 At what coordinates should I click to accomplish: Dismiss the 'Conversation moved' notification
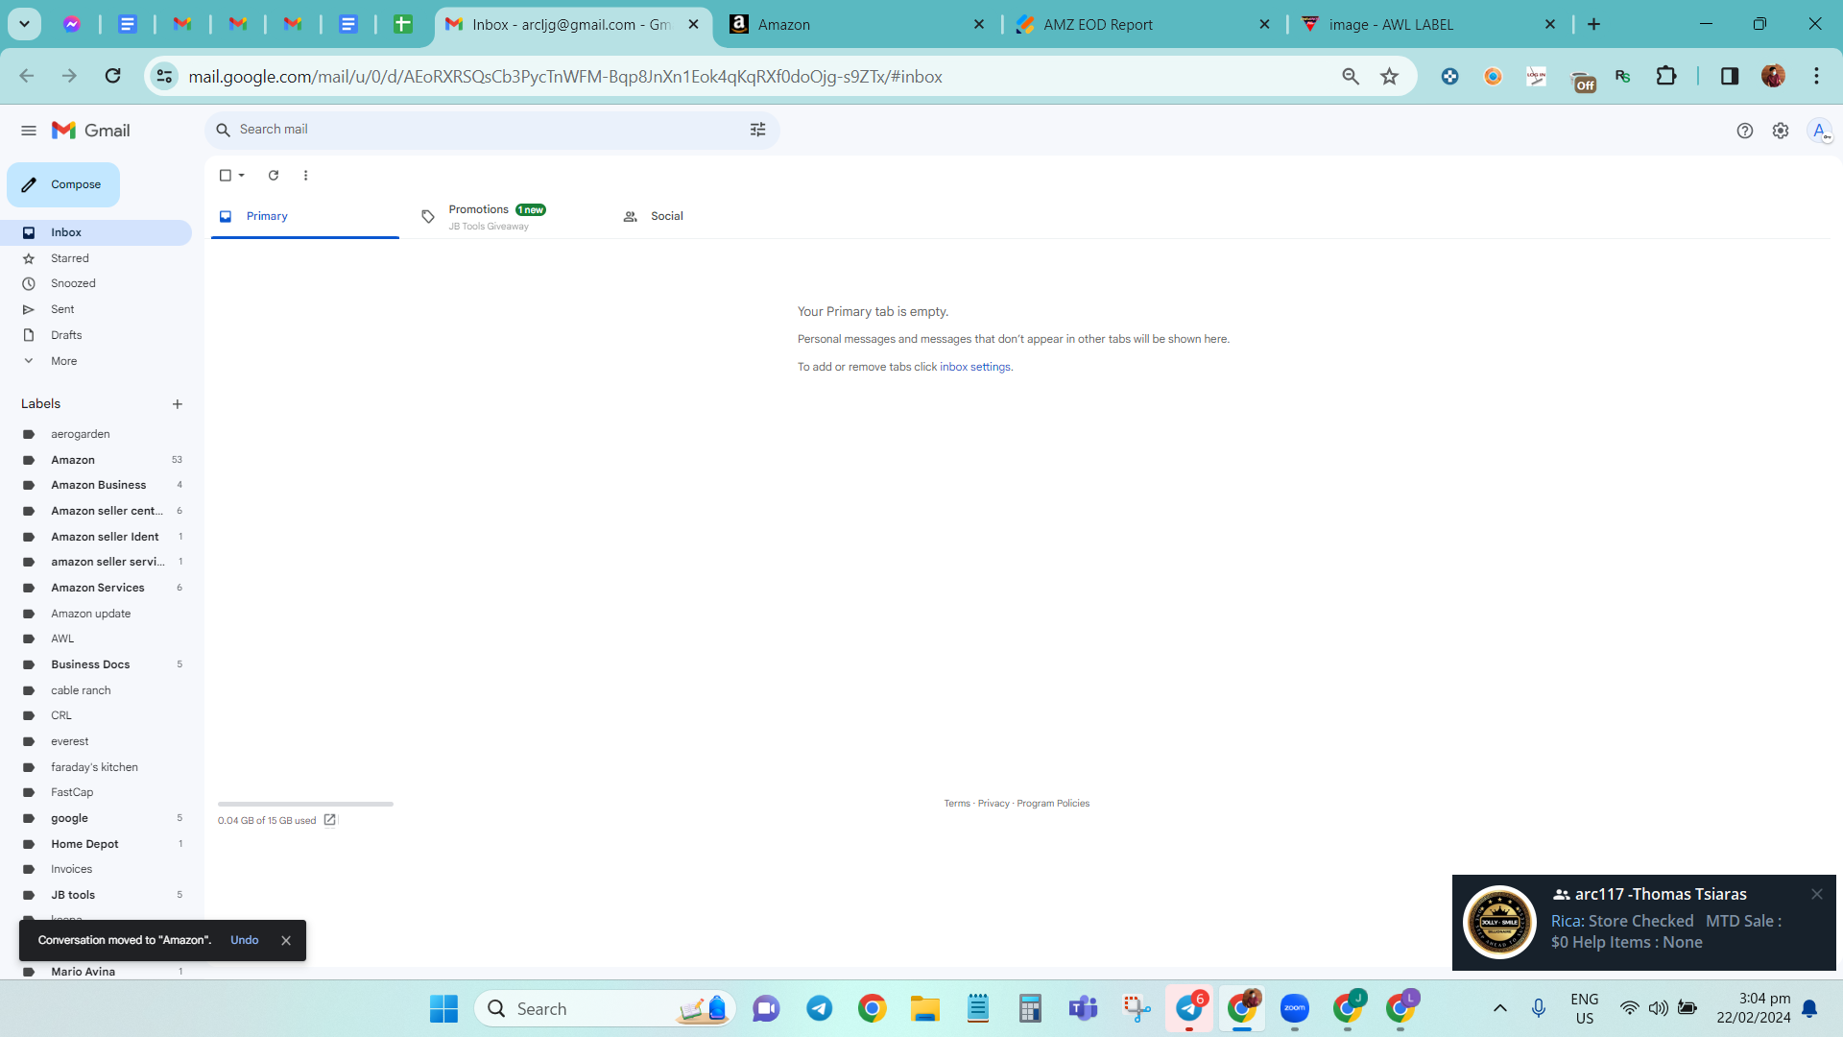(x=286, y=941)
